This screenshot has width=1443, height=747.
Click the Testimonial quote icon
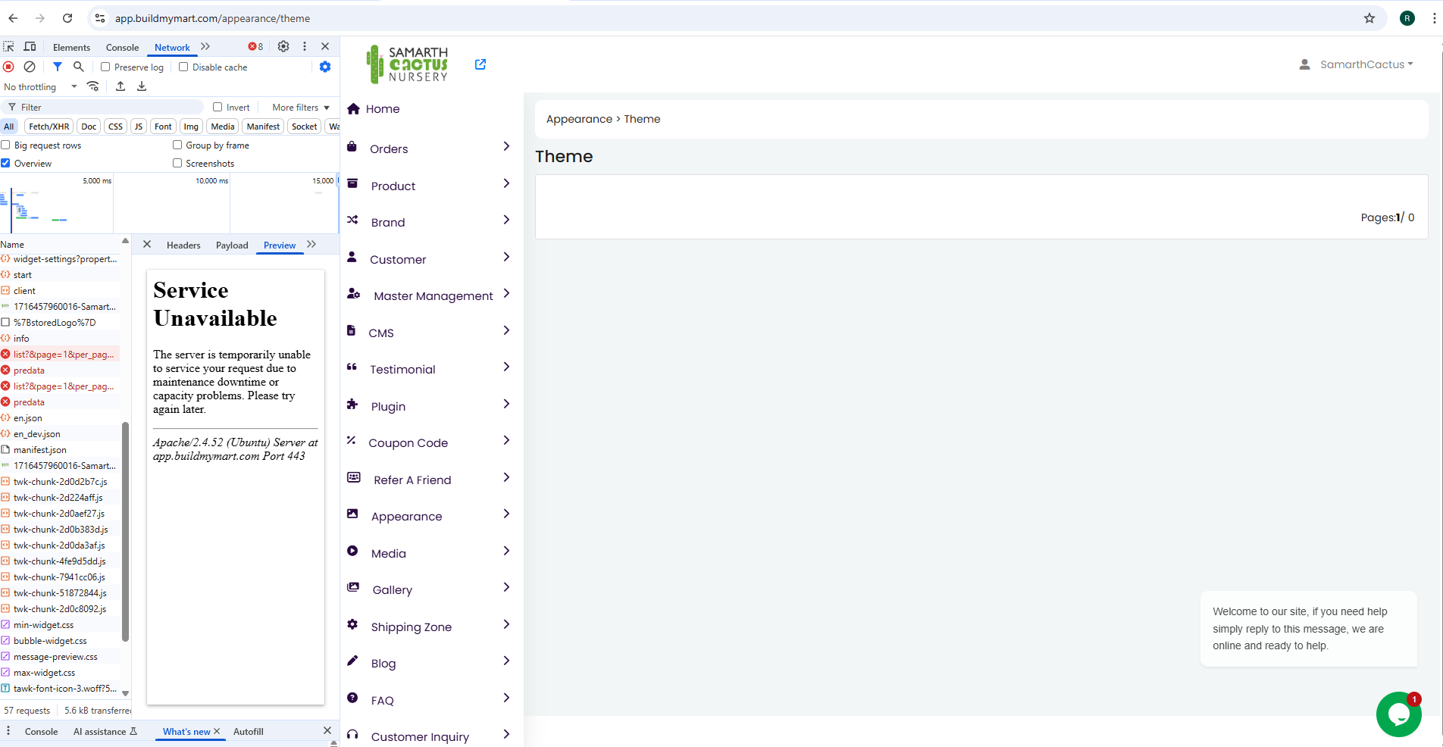[x=352, y=367]
